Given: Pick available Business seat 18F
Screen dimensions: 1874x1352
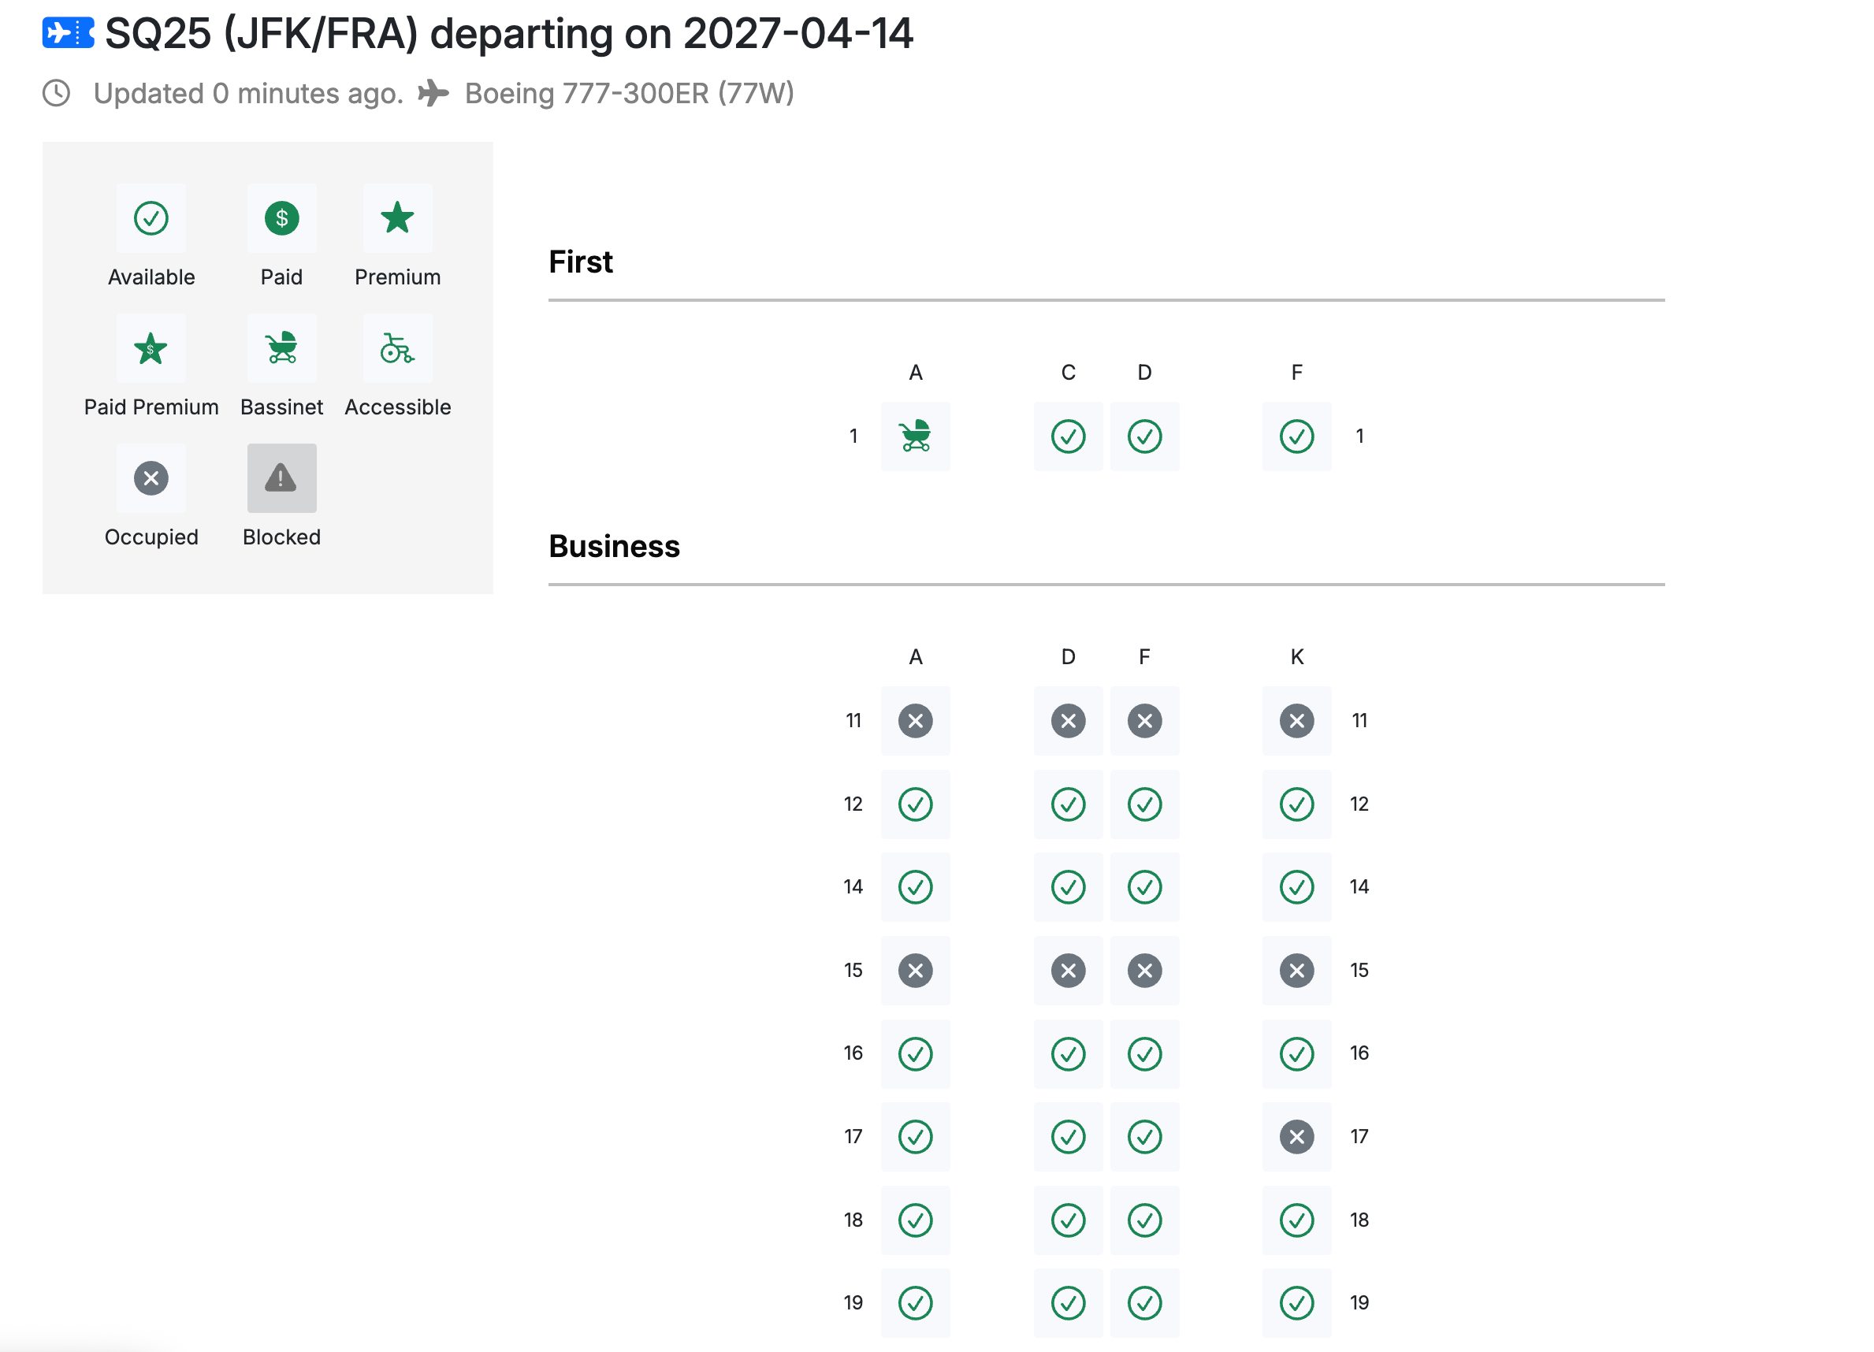Looking at the screenshot, I should (x=1144, y=1220).
